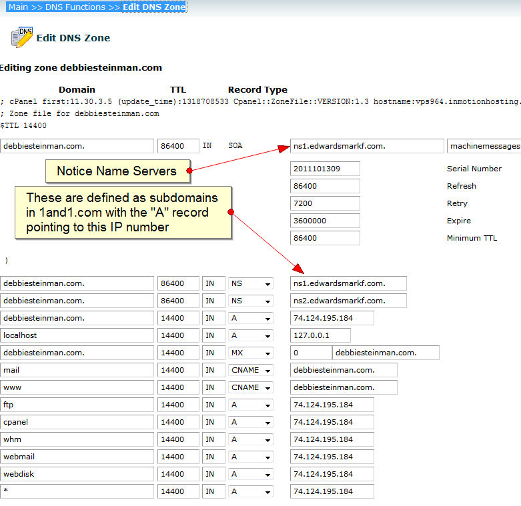
Task: Click the ns2.edwardsmarkf.com. NS value field
Action: pyautogui.click(x=348, y=301)
